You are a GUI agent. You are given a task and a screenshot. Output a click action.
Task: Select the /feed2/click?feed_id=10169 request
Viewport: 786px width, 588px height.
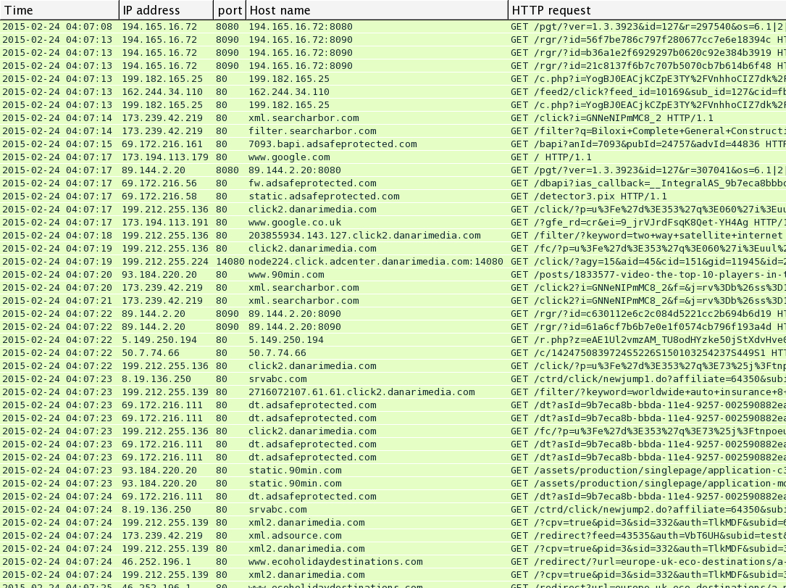click(648, 92)
